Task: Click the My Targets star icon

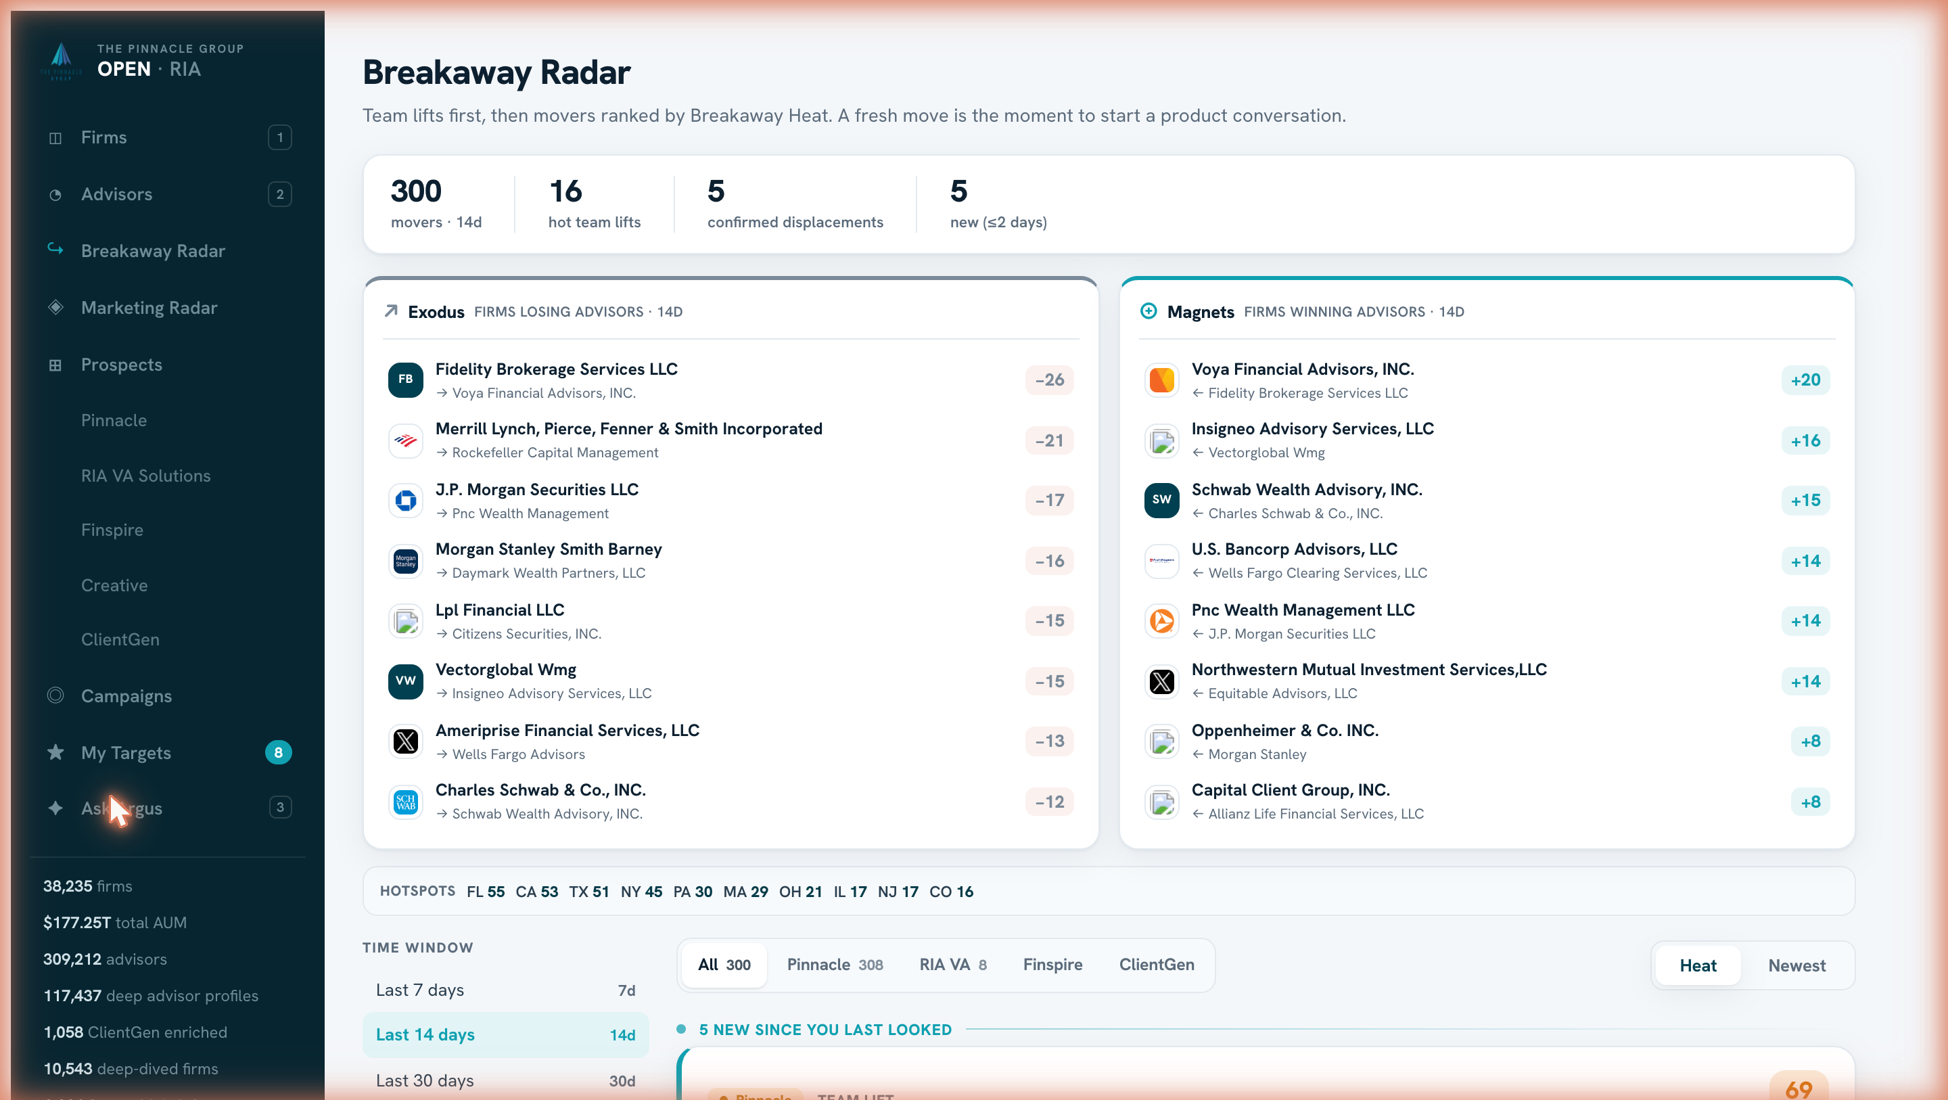Action: click(55, 752)
